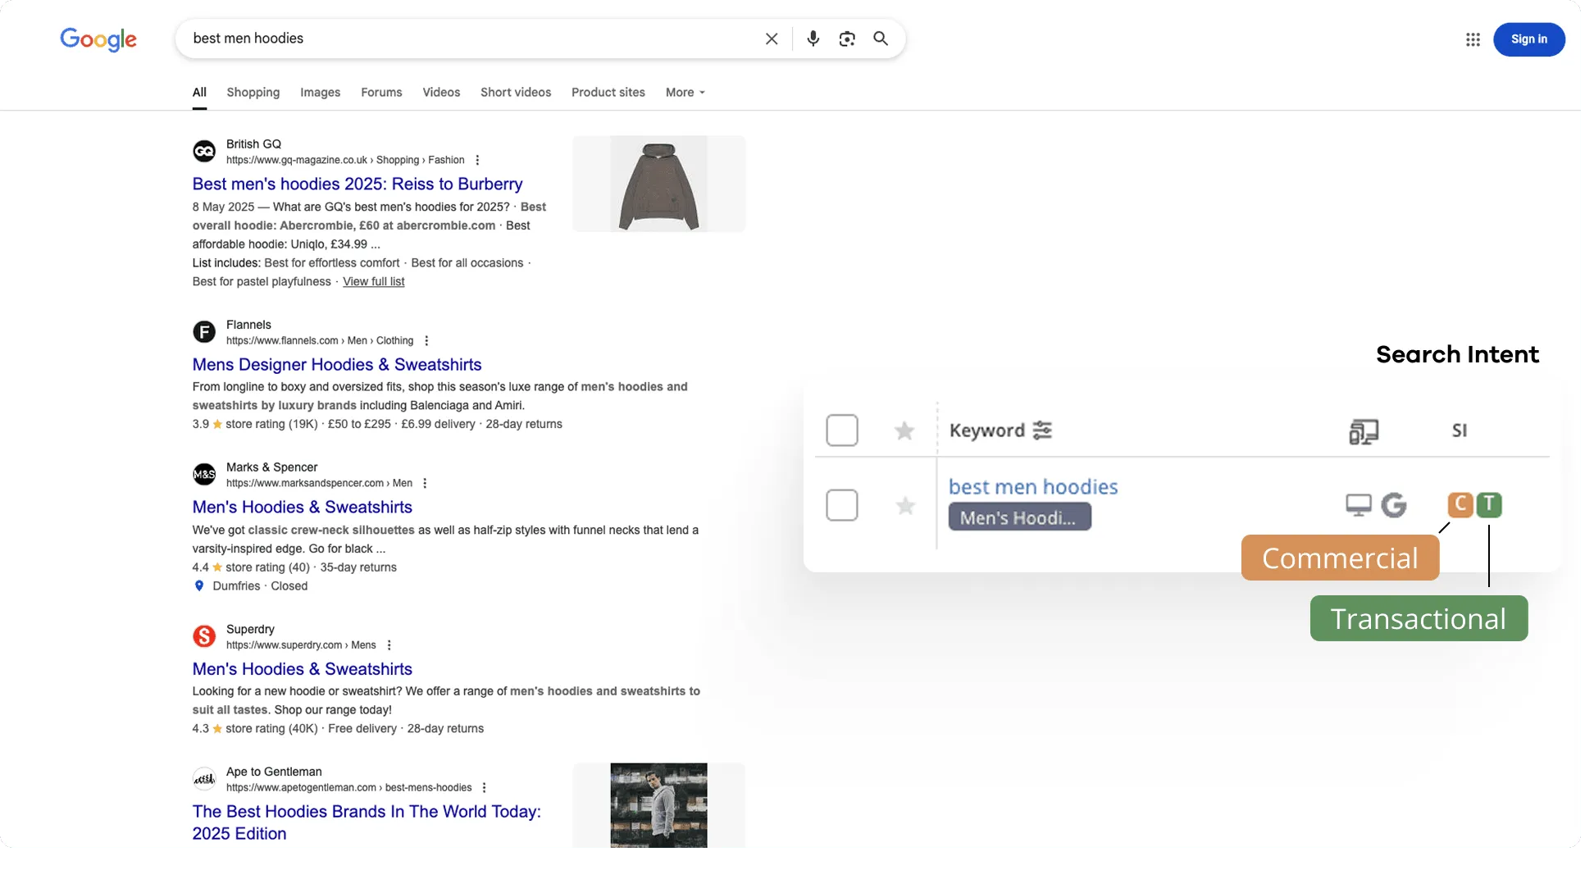Click the Google Lens camera icon
This screenshot has width=1594, height=879.
click(847, 39)
